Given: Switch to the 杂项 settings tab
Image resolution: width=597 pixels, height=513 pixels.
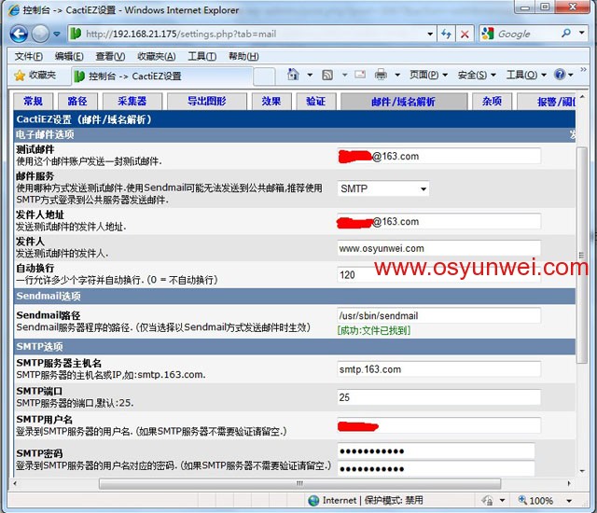Looking at the screenshot, I should click(x=492, y=102).
